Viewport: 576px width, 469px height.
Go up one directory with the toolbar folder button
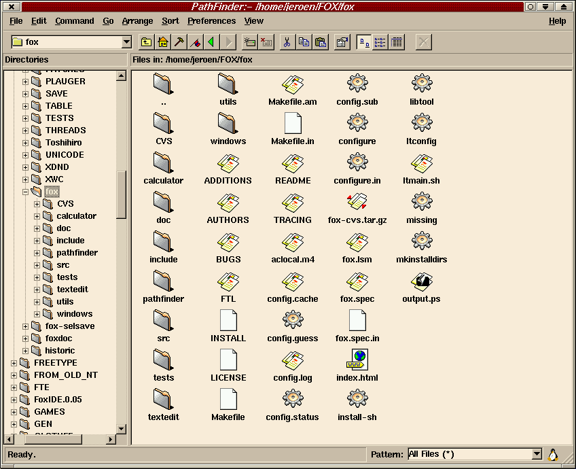point(146,42)
